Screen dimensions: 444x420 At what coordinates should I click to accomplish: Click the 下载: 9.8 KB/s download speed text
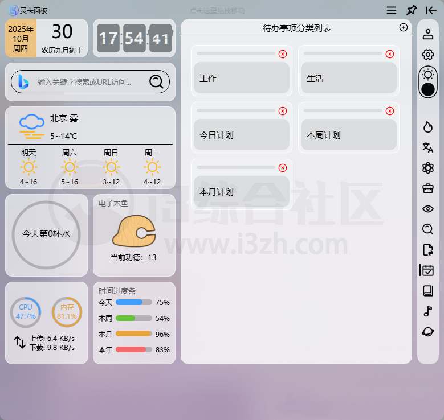tap(52, 347)
